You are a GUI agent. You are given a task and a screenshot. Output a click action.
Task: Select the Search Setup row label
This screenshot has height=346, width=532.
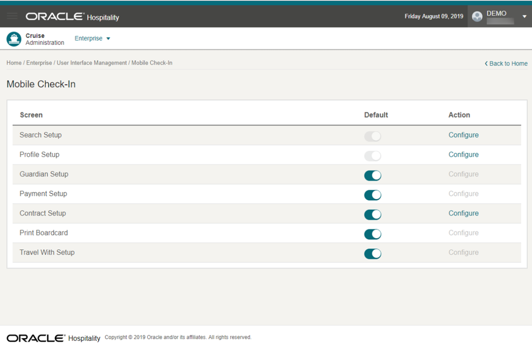tap(40, 135)
